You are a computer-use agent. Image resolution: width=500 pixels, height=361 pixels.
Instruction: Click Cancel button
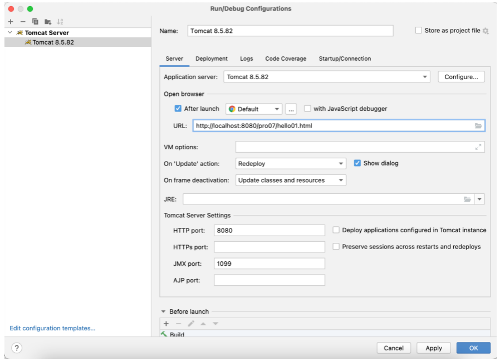coord(394,348)
